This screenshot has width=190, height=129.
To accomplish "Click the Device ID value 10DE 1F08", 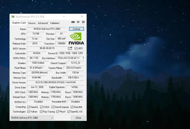I will click(x=71, y=53).
